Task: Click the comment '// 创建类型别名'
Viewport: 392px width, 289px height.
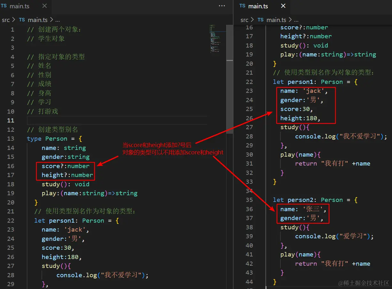Action: click(x=52, y=130)
